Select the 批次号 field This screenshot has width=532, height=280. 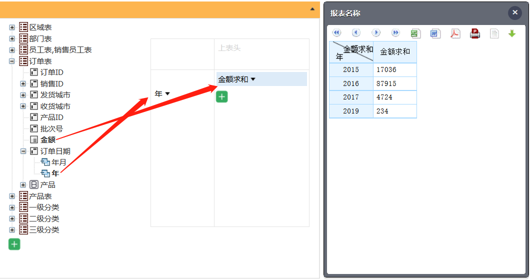tap(51, 128)
